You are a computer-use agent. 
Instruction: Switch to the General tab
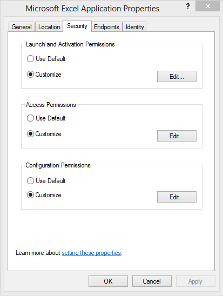[x=22, y=27]
